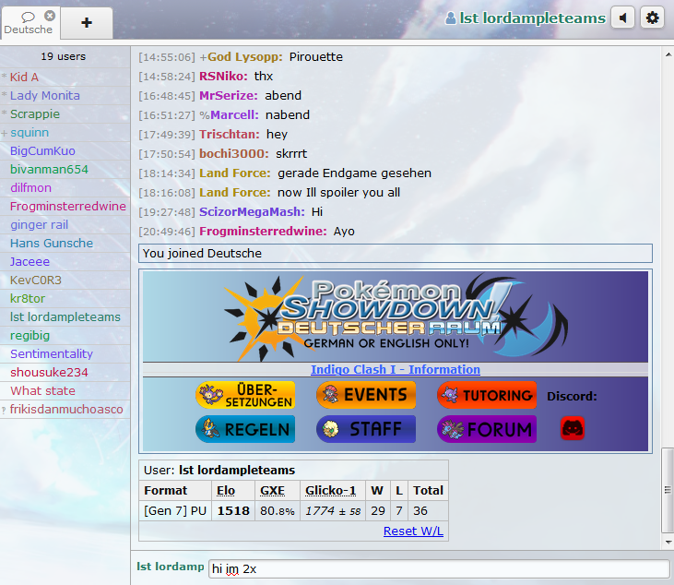The width and height of the screenshot is (674, 585).
Task: Mute sound with the speaker icon
Action: (x=622, y=18)
